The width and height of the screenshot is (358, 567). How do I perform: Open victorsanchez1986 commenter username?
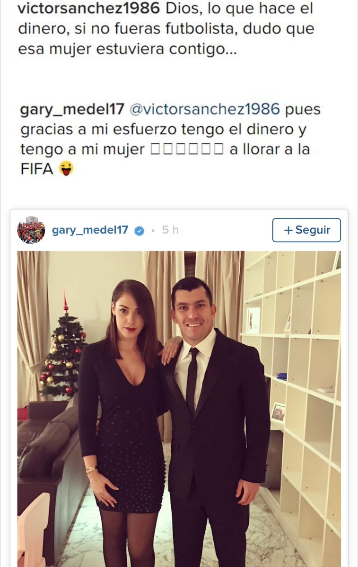[x=88, y=9]
